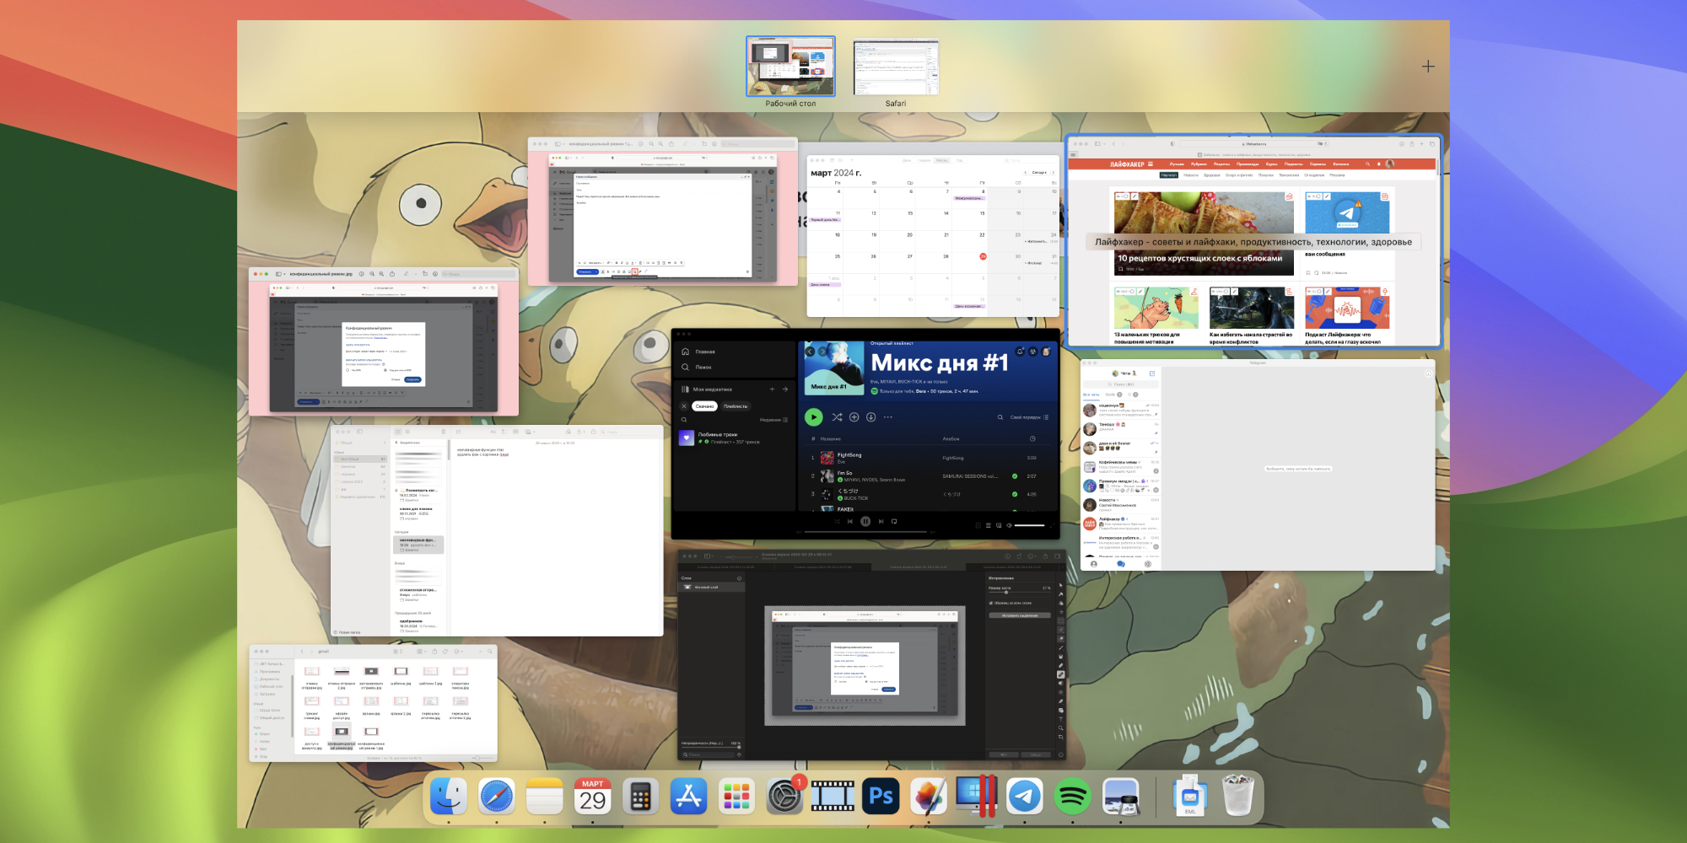Open Недавние sort dropdown in Spotify library

pyautogui.click(x=773, y=420)
